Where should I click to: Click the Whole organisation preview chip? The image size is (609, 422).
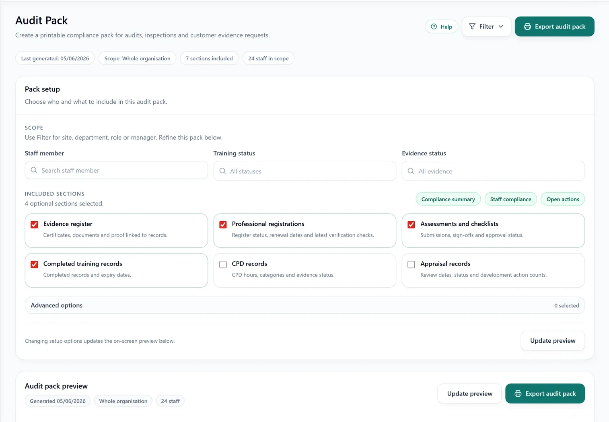[x=123, y=401]
